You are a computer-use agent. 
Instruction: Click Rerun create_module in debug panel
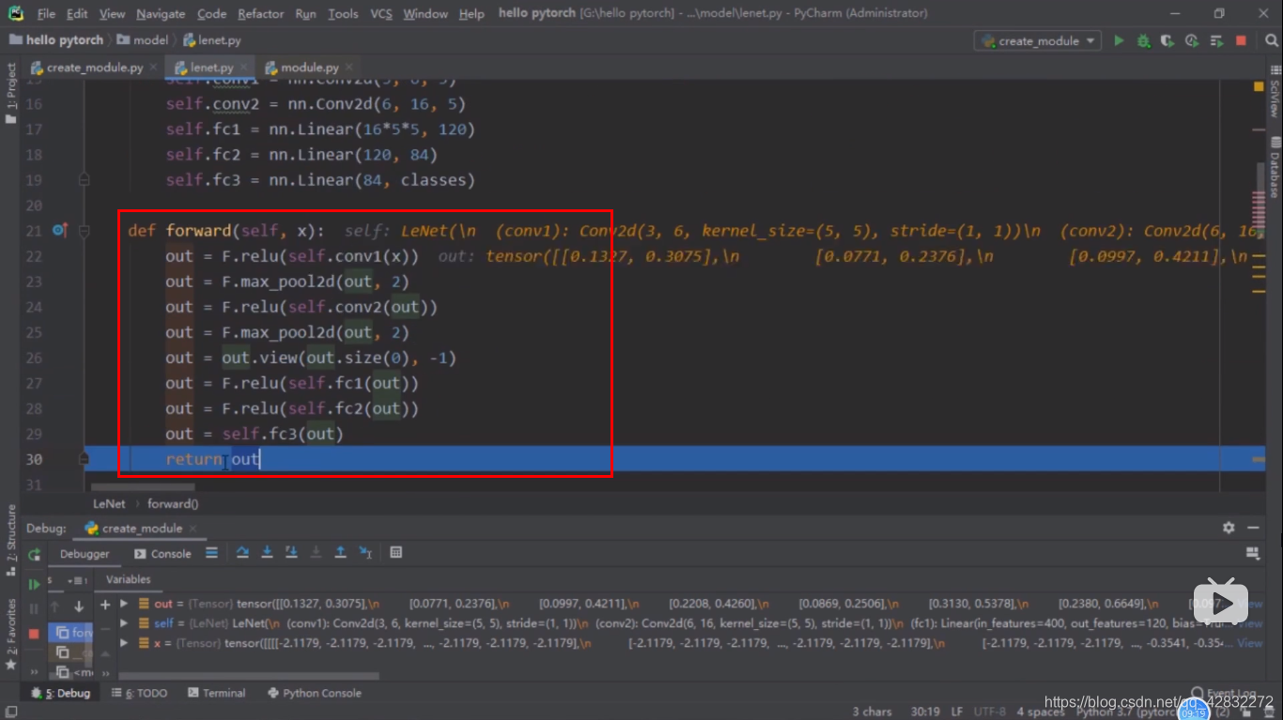(34, 555)
